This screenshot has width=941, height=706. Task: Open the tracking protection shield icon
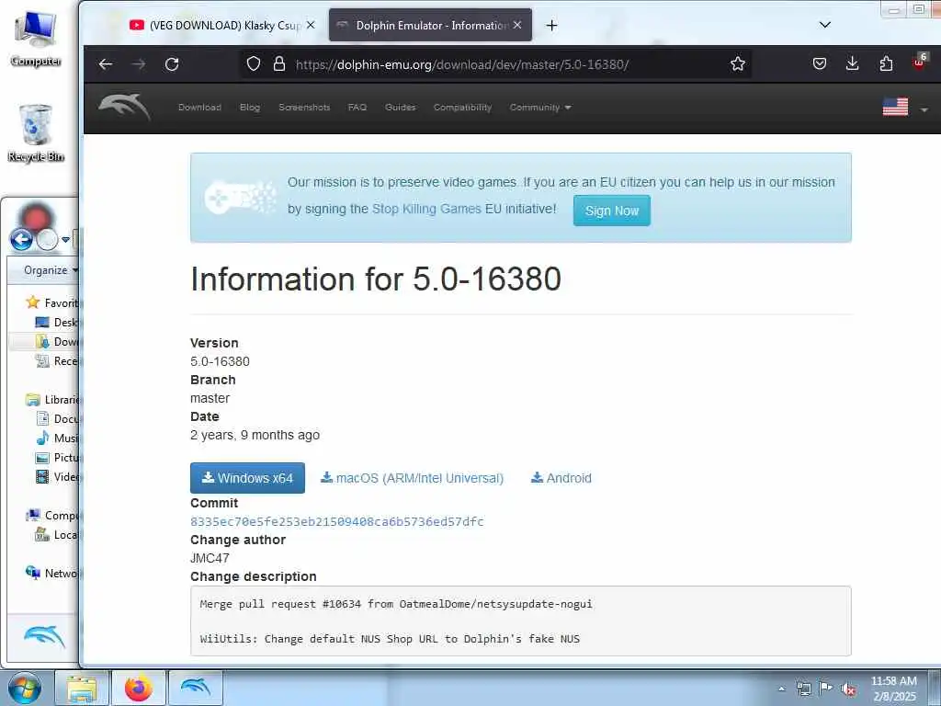point(254,63)
